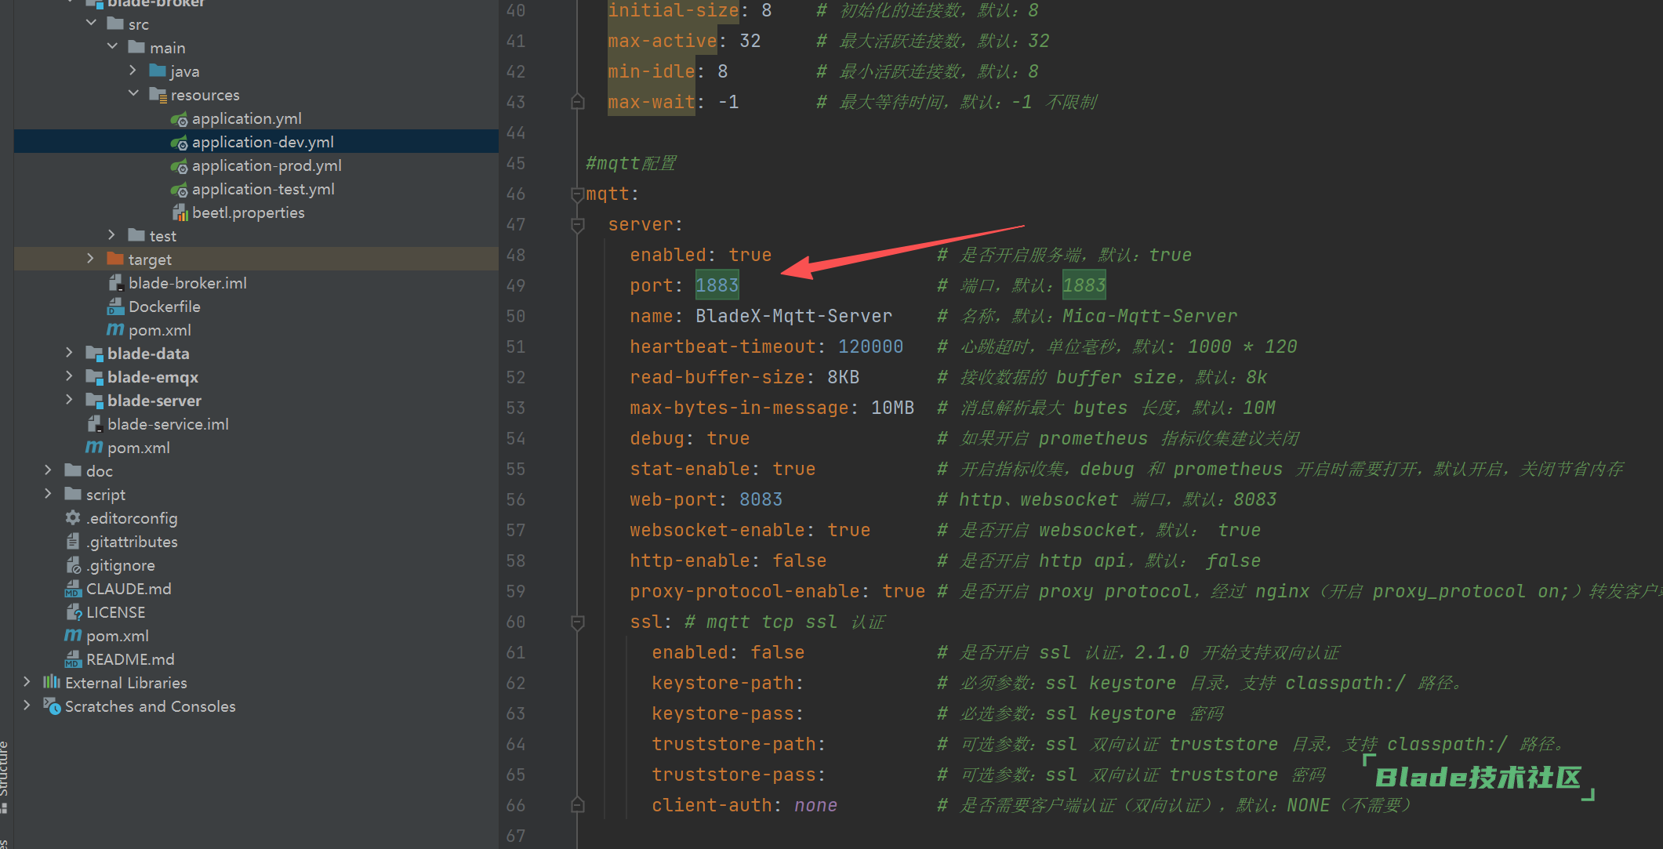Click the CLAUDE.md markdown file icon
This screenshot has width=1663, height=849.
click(73, 589)
